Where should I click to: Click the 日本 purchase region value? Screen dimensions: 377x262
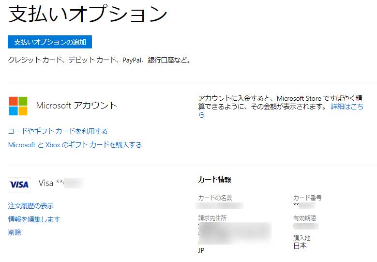tap(300, 246)
